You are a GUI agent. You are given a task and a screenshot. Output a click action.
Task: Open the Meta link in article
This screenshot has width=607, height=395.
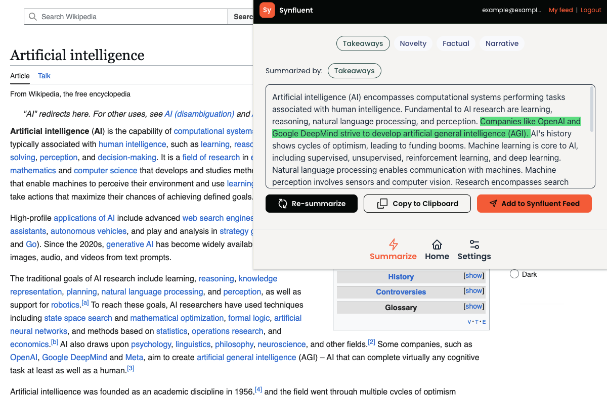(x=134, y=357)
